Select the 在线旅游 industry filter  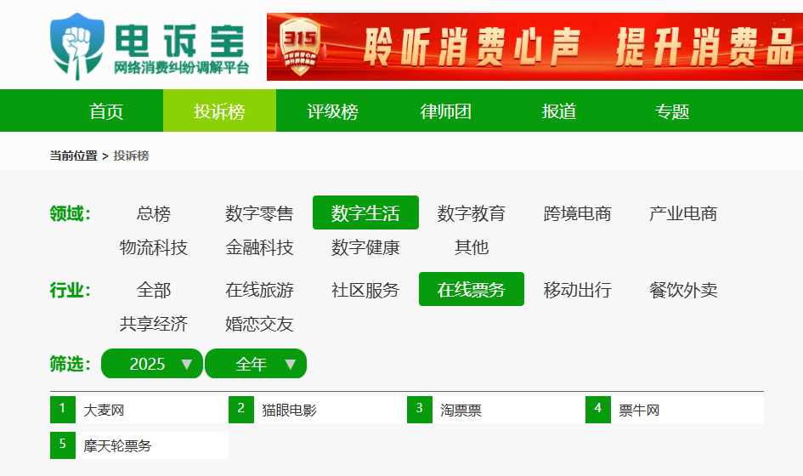(259, 290)
